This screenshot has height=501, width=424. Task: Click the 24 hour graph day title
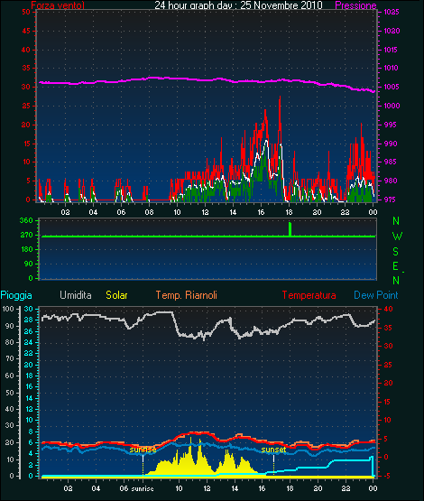238,5
